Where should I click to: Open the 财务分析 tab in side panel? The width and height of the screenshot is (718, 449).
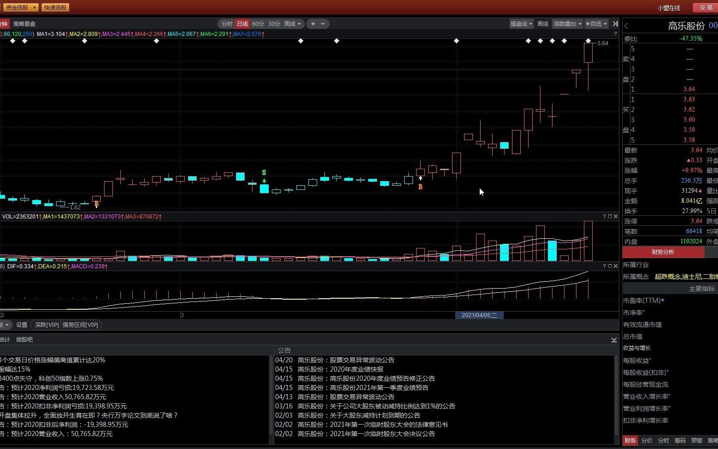(x=663, y=252)
